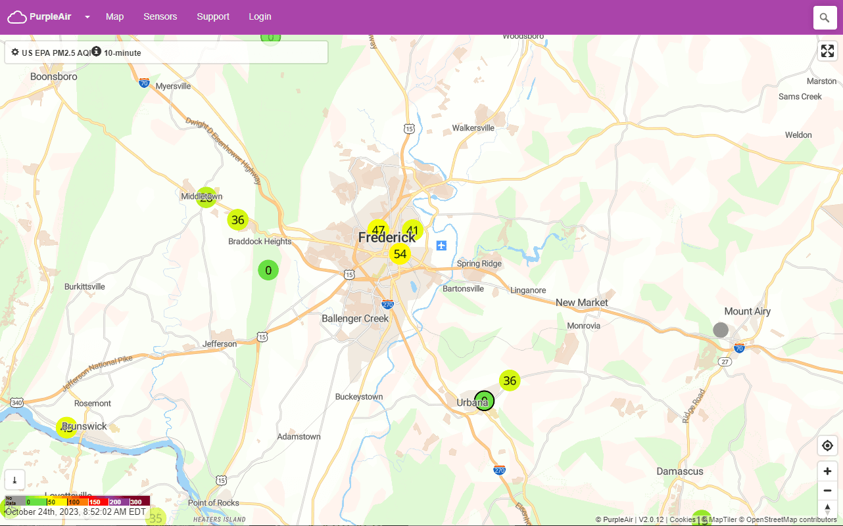
Task: Open the Cookies link in the attribution bar
Action: [x=682, y=519]
